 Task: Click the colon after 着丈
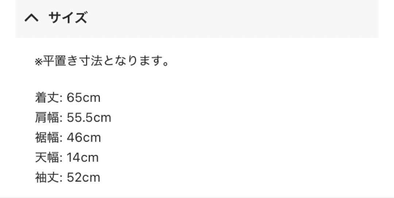(62, 98)
